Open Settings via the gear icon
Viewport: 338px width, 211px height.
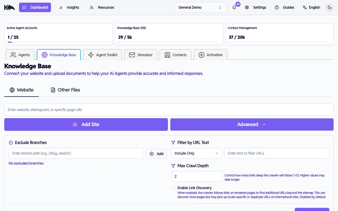tap(247, 7)
